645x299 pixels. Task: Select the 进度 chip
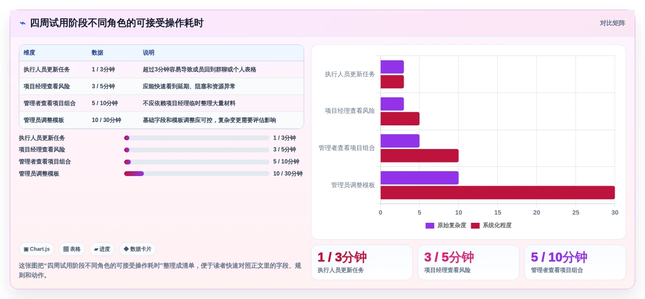pyautogui.click(x=102, y=249)
